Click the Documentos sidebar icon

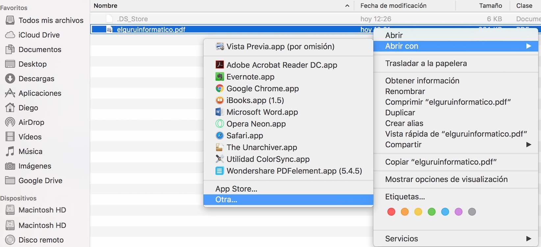[10, 49]
